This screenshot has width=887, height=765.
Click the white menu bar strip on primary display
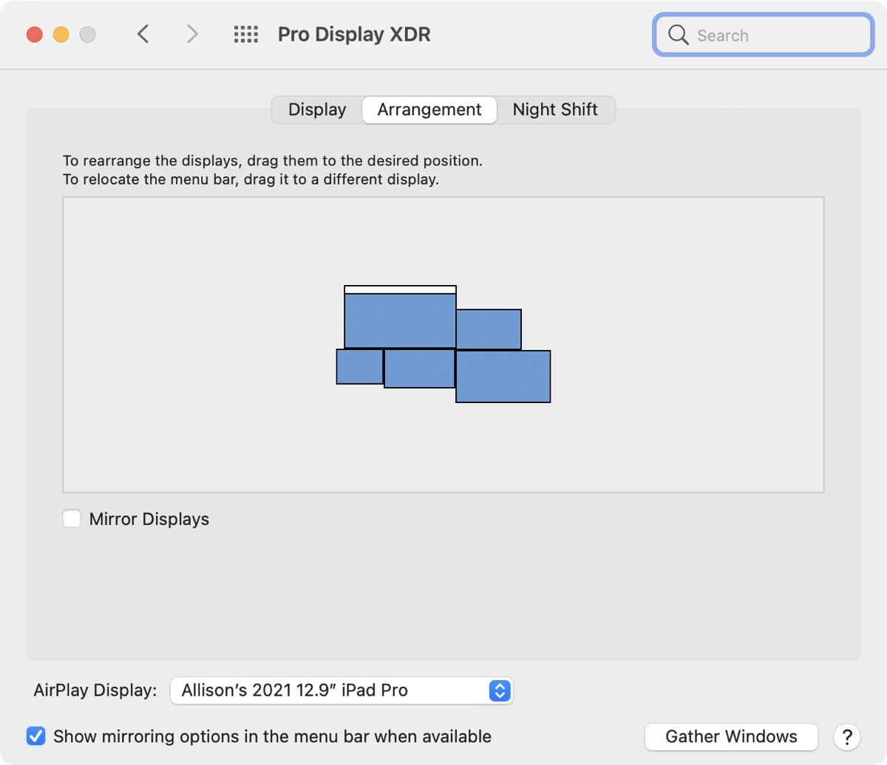(x=400, y=289)
